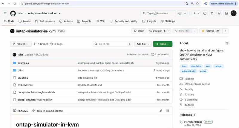The height and width of the screenshot is (128, 239).
Task: Expand the Fork dropdown arrow
Action: pyautogui.click(x=195, y=31)
